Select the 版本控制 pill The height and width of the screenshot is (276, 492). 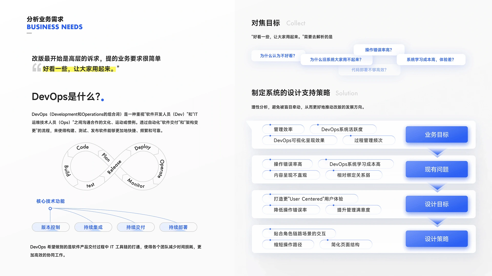tap(51, 227)
